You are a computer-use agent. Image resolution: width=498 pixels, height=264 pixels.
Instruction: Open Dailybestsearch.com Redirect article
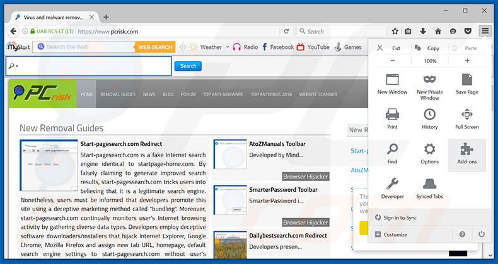[288, 236]
